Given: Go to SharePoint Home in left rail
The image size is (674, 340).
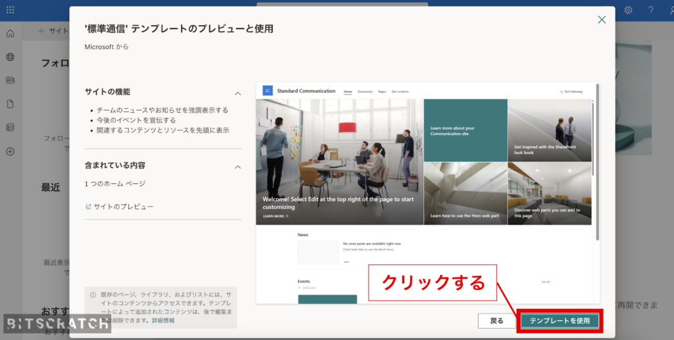Looking at the screenshot, I should [x=10, y=34].
